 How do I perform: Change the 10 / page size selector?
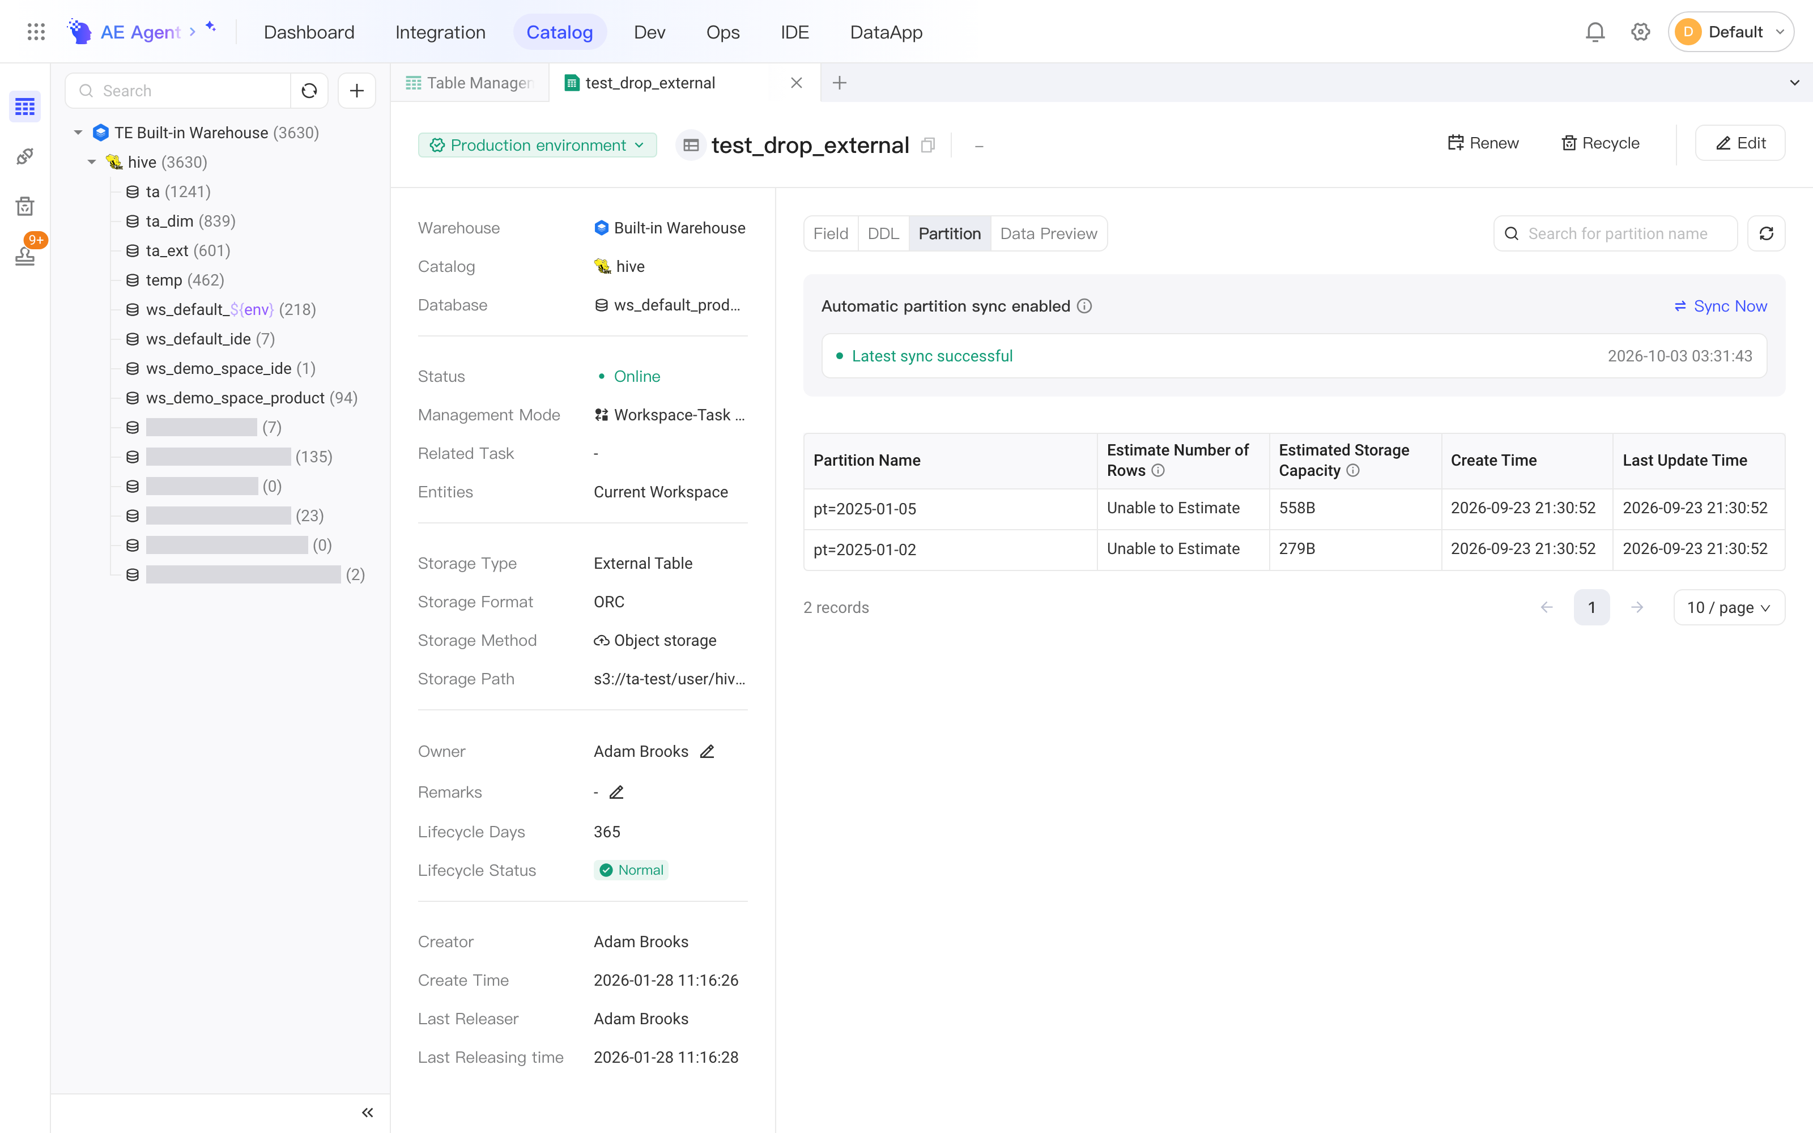1729,607
